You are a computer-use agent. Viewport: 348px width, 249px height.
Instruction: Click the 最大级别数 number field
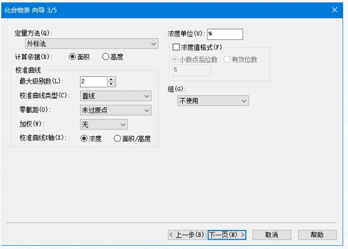[93, 82]
